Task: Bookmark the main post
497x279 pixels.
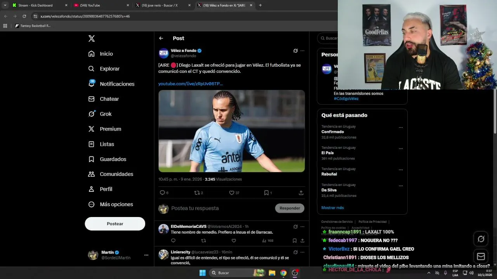Action: coord(266,193)
